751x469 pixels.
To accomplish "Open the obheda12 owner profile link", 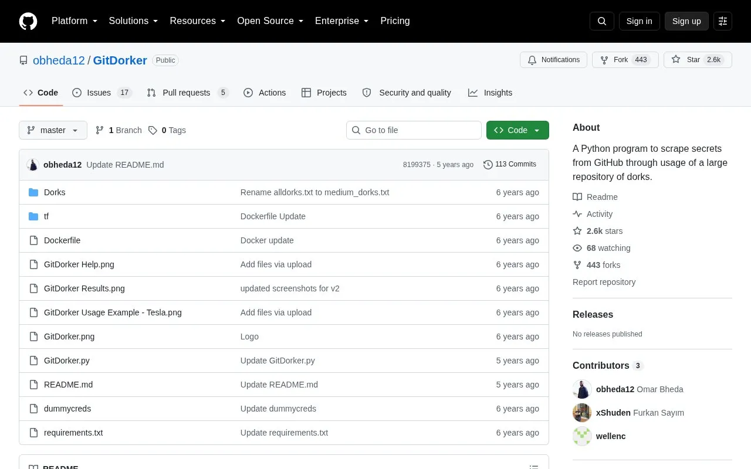I will pos(59,60).
